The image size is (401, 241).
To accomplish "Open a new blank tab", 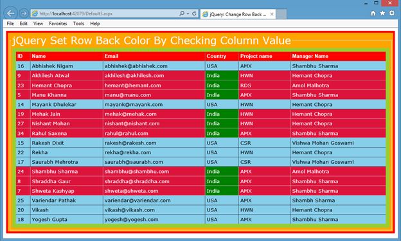I will click(281, 14).
